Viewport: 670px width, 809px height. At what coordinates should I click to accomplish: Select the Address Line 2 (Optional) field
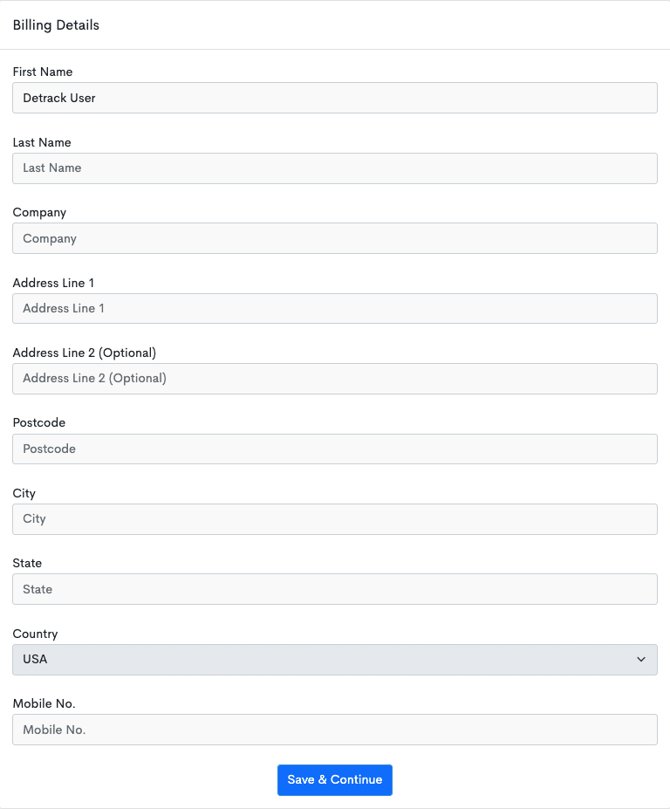335,379
